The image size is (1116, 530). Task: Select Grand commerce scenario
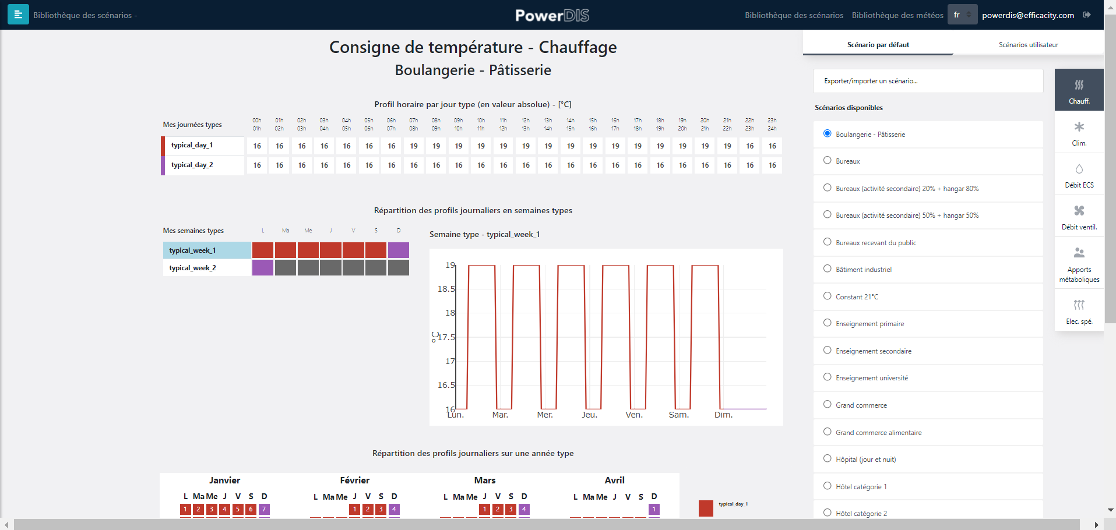827,404
